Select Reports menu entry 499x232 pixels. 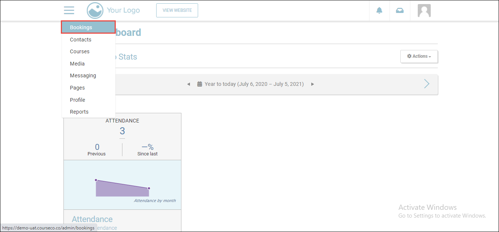click(79, 112)
